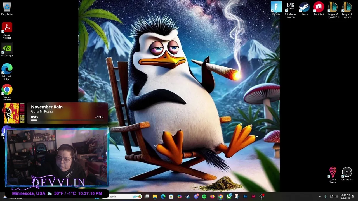Viewport: 358px width, 201px height.
Task: Open Firefox from the taskbar
Action: tap(212, 197)
